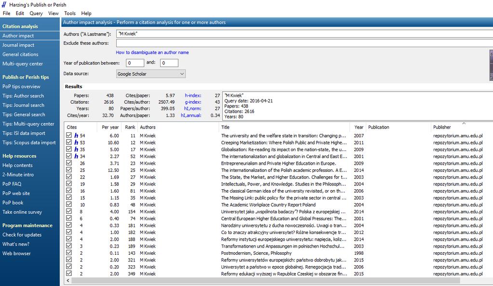Click the hI,annual metric link
493x286 pixels.
pos(191,116)
